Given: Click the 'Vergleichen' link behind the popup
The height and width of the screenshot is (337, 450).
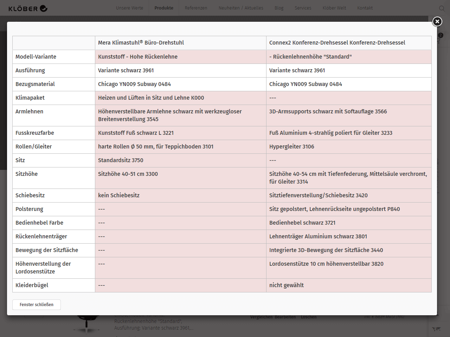Looking at the screenshot, I should [x=261, y=317].
